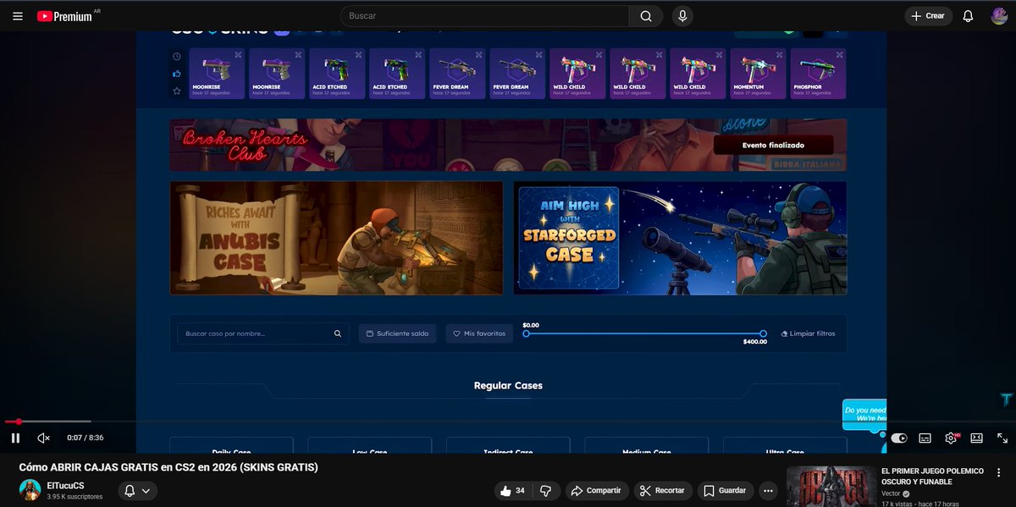Open the Phosphor skin drop card

[819, 74]
